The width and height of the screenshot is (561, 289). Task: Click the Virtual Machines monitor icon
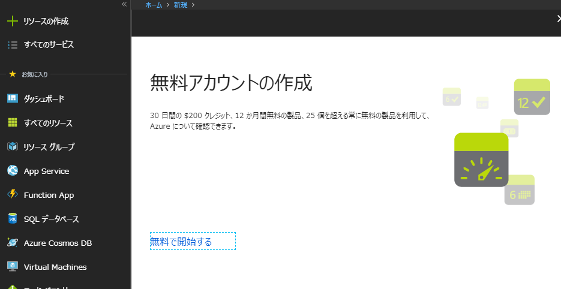pyautogui.click(x=12, y=267)
